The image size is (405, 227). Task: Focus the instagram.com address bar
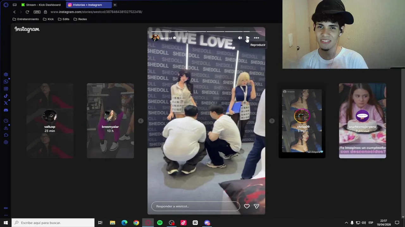point(97,12)
